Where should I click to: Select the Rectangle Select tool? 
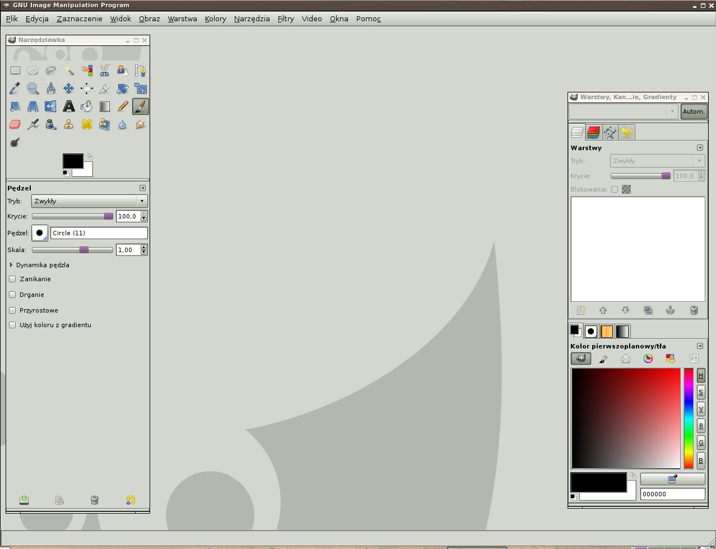tap(16, 71)
